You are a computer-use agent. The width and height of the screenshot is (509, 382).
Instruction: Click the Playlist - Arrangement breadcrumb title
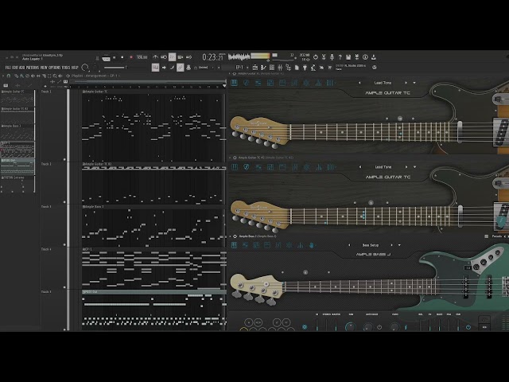94,76
